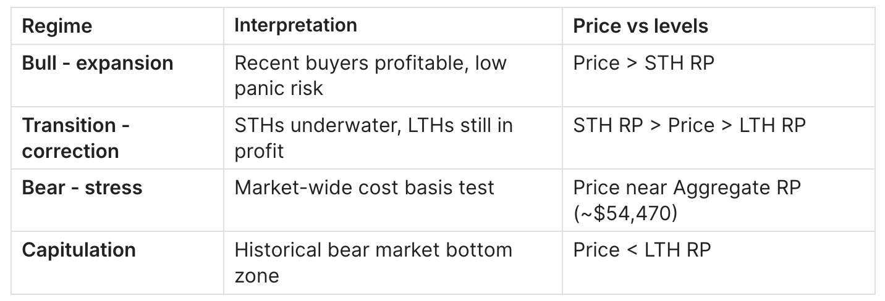Image resolution: width=885 pixels, height=301 pixels.
Task: Select the 'Price vs levels' header cell
Action: coord(640,26)
